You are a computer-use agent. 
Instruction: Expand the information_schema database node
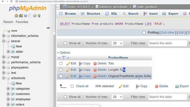[4, 36]
